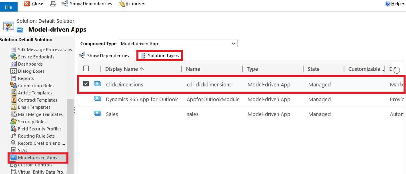406x174 pixels.
Task: Open the Actions dropdown menu
Action: click(132, 4)
